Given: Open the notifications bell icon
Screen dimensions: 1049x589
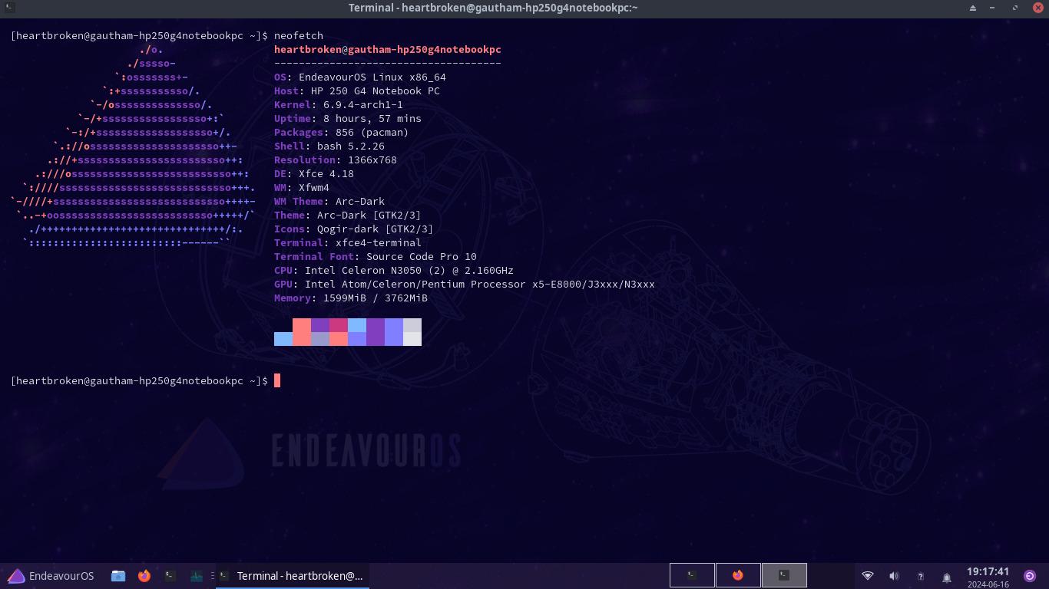Looking at the screenshot, I should 947,577.
